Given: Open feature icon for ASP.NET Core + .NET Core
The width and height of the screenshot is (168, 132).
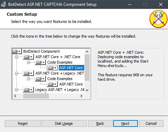Looking at the screenshot, I should pyautogui.click(x=28, y=57).
